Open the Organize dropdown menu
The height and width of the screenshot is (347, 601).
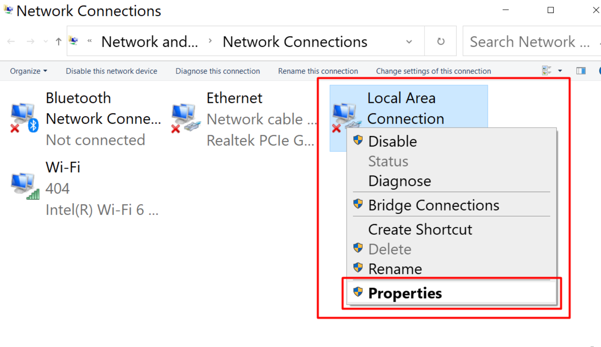point(28,71)
